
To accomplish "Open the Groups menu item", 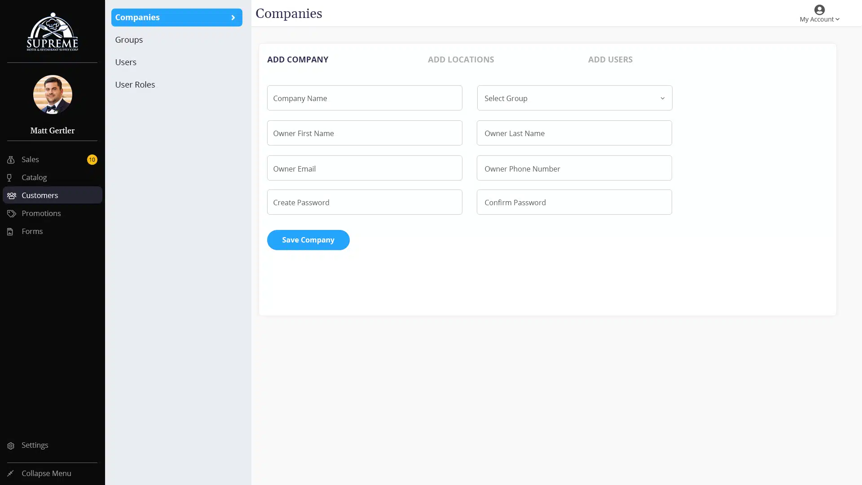I will 129,40.
